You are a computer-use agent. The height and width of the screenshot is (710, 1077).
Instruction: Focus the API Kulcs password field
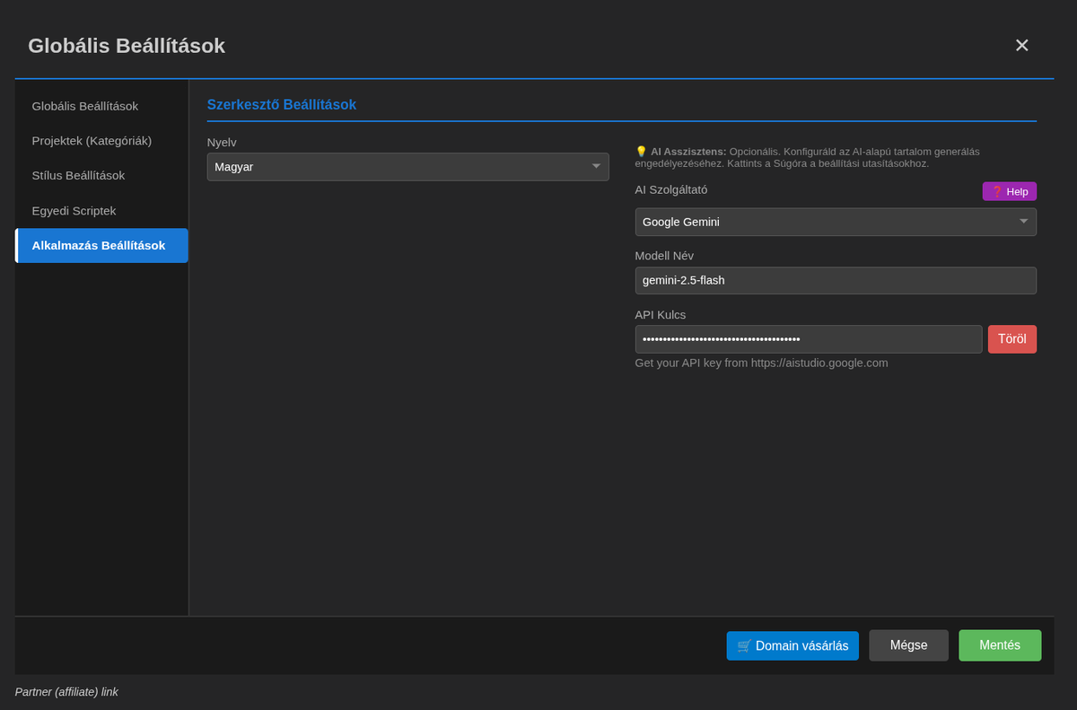pyautogui.click(x=808, y=339)
